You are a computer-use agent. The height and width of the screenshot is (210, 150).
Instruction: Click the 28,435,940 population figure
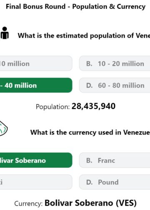pyautogui.click(x=93, y=106)
